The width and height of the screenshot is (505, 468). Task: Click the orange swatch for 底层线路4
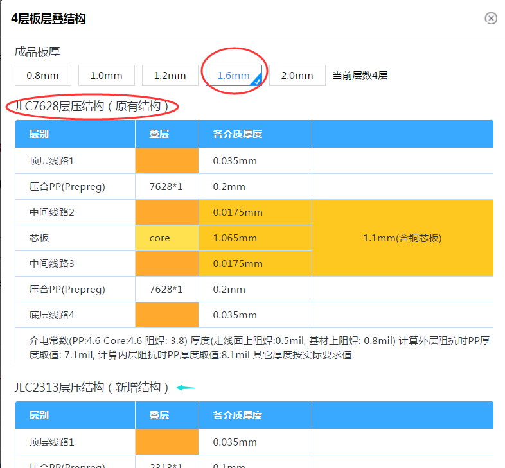click(x=167, y=315)
